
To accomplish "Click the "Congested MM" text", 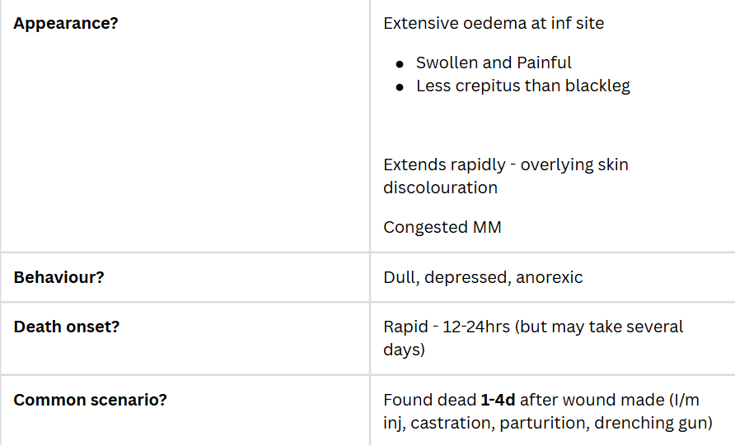I will [x=442, y=227].
